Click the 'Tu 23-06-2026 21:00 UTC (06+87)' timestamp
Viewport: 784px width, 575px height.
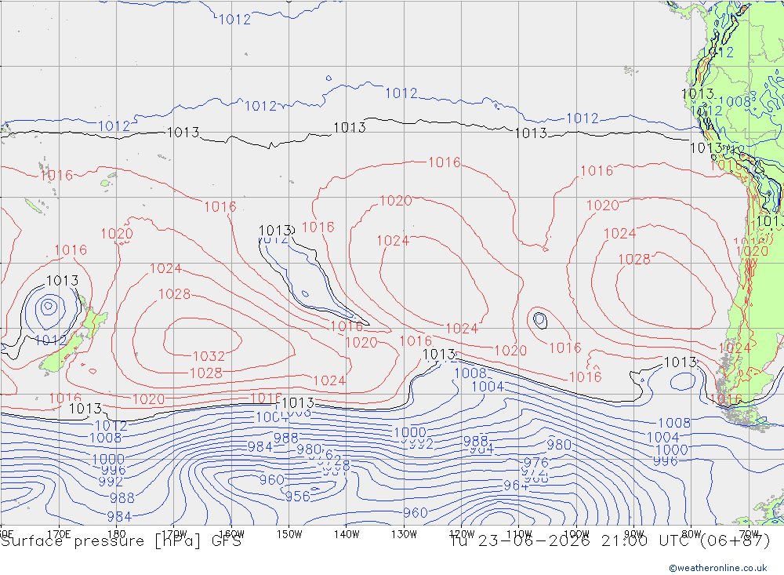pos(609,541)
